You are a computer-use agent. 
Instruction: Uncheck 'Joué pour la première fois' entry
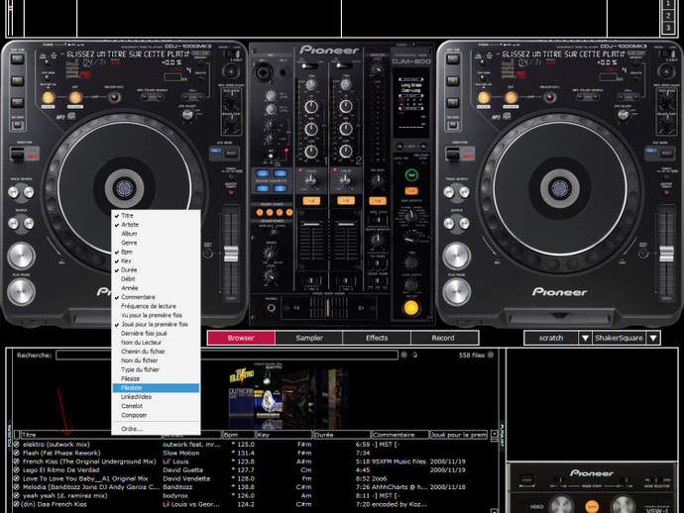click(155, 325)
